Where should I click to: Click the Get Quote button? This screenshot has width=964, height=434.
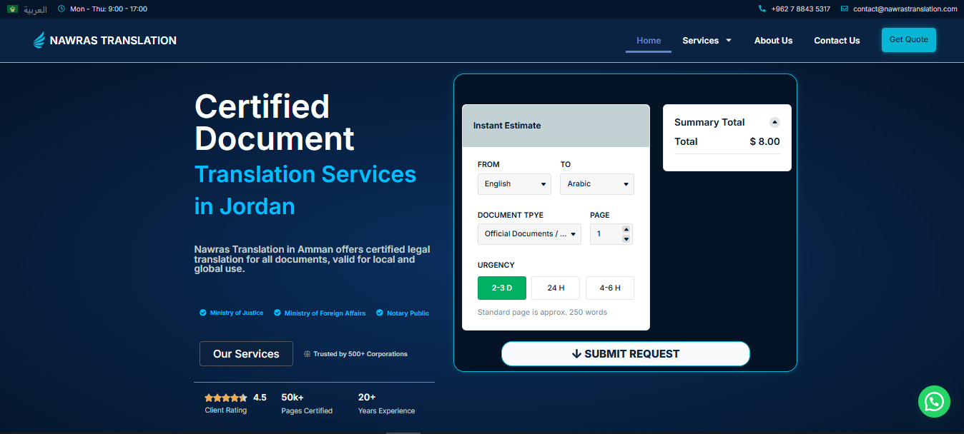pos(909,40)
